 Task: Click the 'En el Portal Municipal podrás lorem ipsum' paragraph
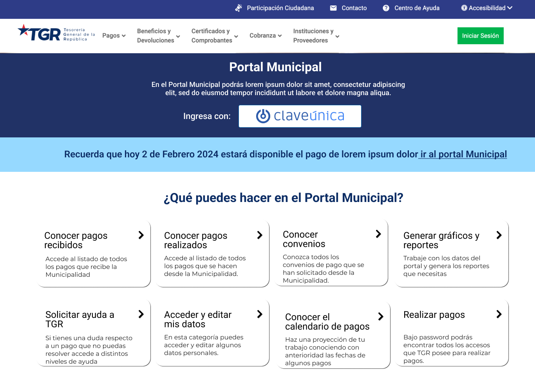[278, 88]
